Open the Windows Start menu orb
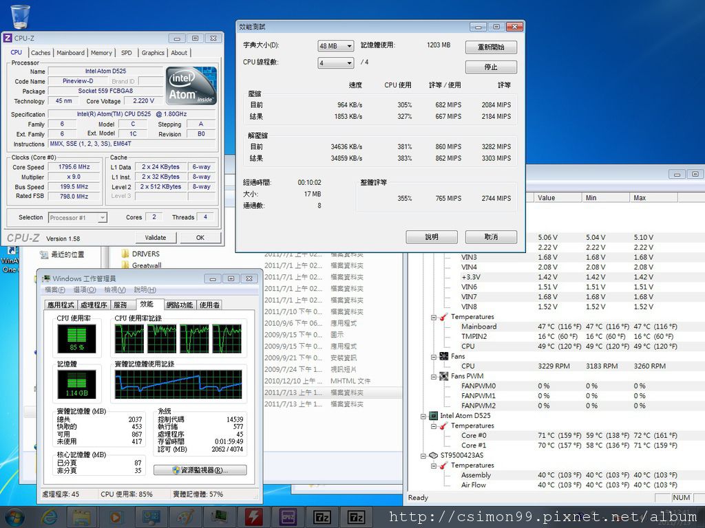Image resolution: width=705 pixels, height=528 pixels. click(x=14, y=517)
